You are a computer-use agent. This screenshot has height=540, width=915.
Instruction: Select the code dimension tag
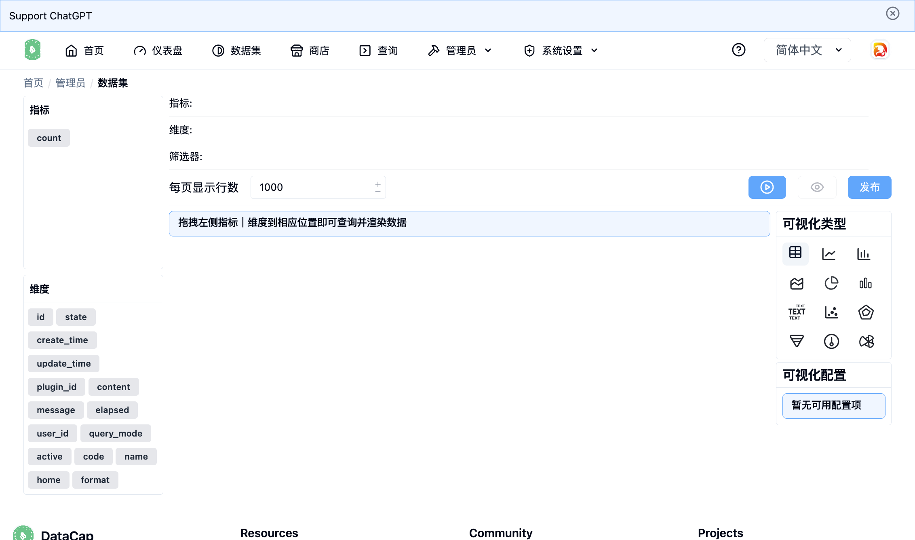[93, 456]
